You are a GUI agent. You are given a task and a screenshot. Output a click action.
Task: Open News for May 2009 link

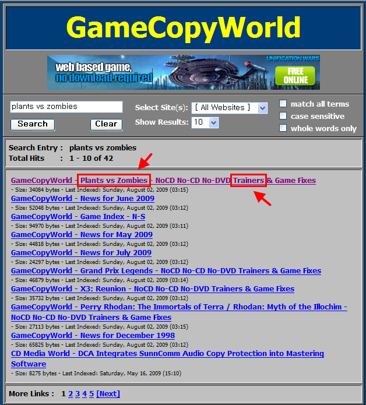(x=82, y=234)
